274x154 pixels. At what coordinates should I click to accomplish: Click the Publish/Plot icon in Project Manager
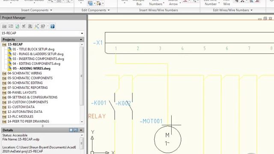pos(30,27)
